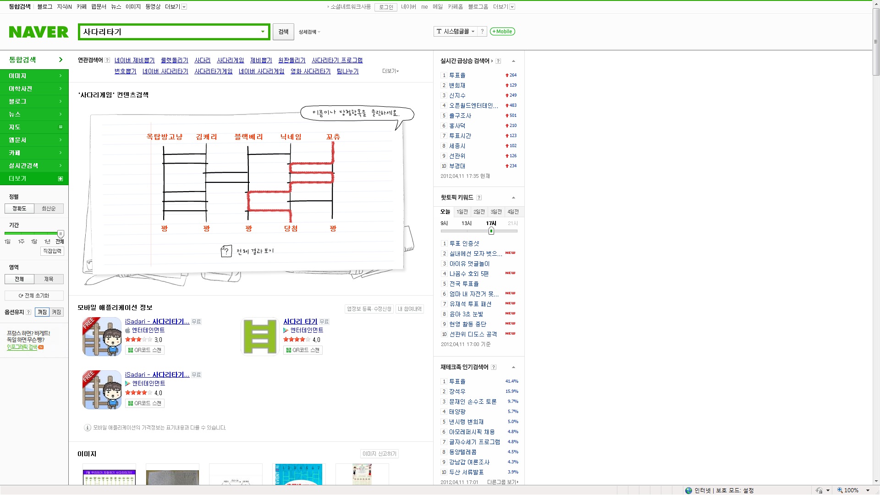Collapse 재테크 인기검색어 panel

(x=513, y=367)
